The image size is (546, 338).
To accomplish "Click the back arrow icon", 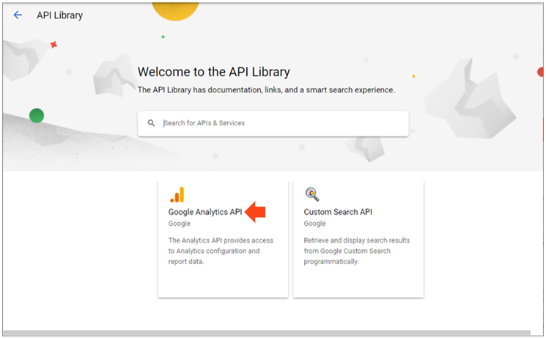I will point(18,15).
